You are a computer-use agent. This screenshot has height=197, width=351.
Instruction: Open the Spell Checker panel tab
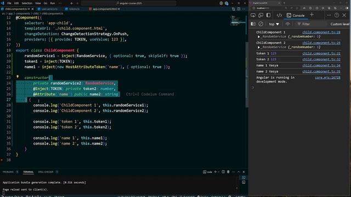point(46,172)
